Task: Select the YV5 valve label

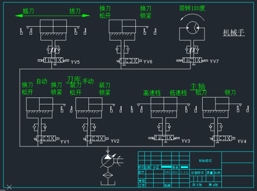Action: (x=75, y=62)
